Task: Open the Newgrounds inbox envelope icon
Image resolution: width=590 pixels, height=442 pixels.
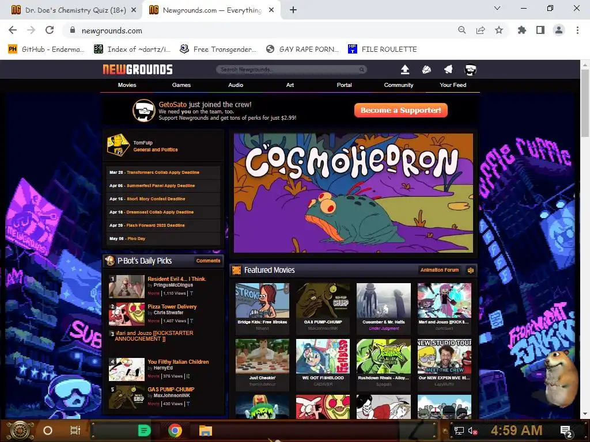Action: [426, 70]
